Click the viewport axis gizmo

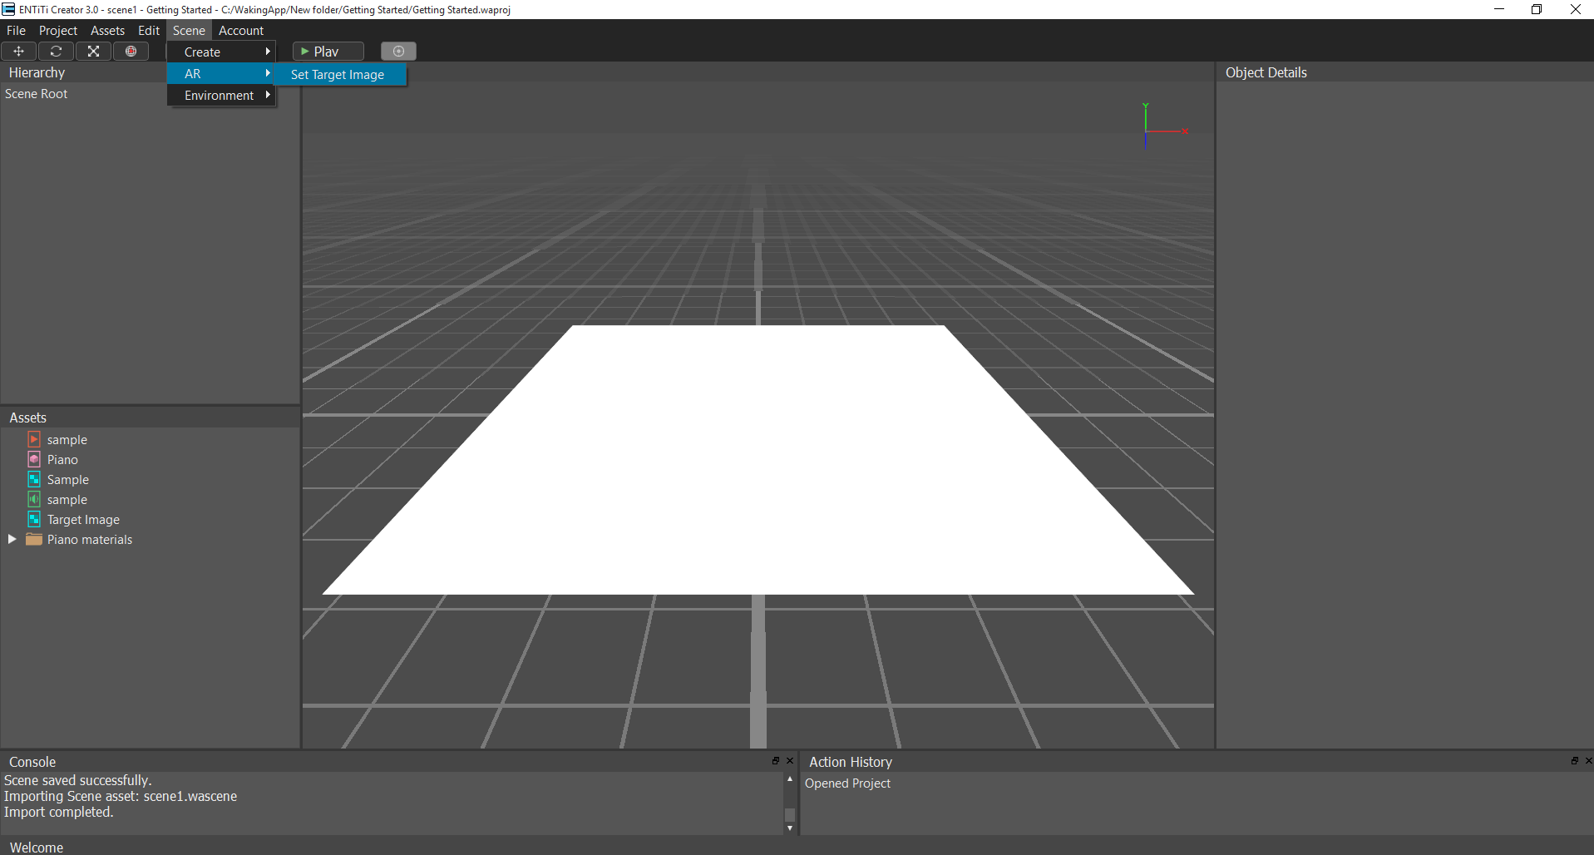(x=1165, y=126)
